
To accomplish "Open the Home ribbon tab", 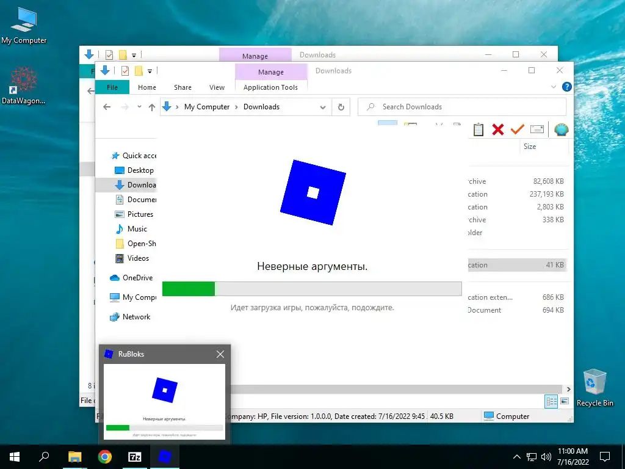I will click(x=146, y=87).
